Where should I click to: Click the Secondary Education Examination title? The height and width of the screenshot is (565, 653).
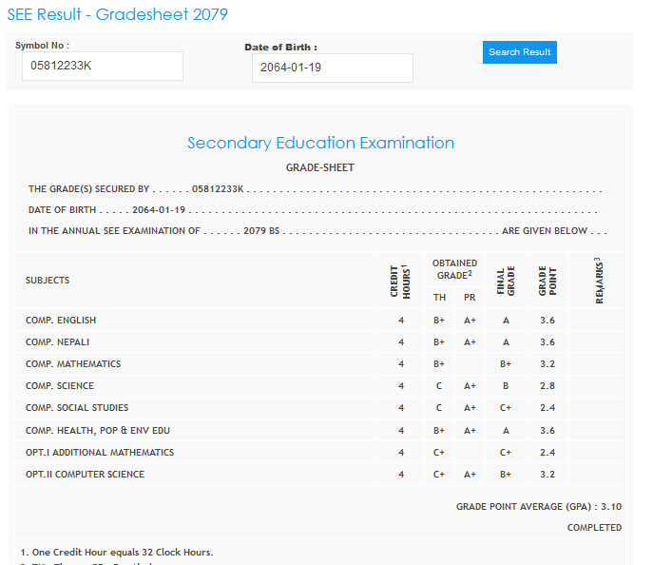point(320,143)
